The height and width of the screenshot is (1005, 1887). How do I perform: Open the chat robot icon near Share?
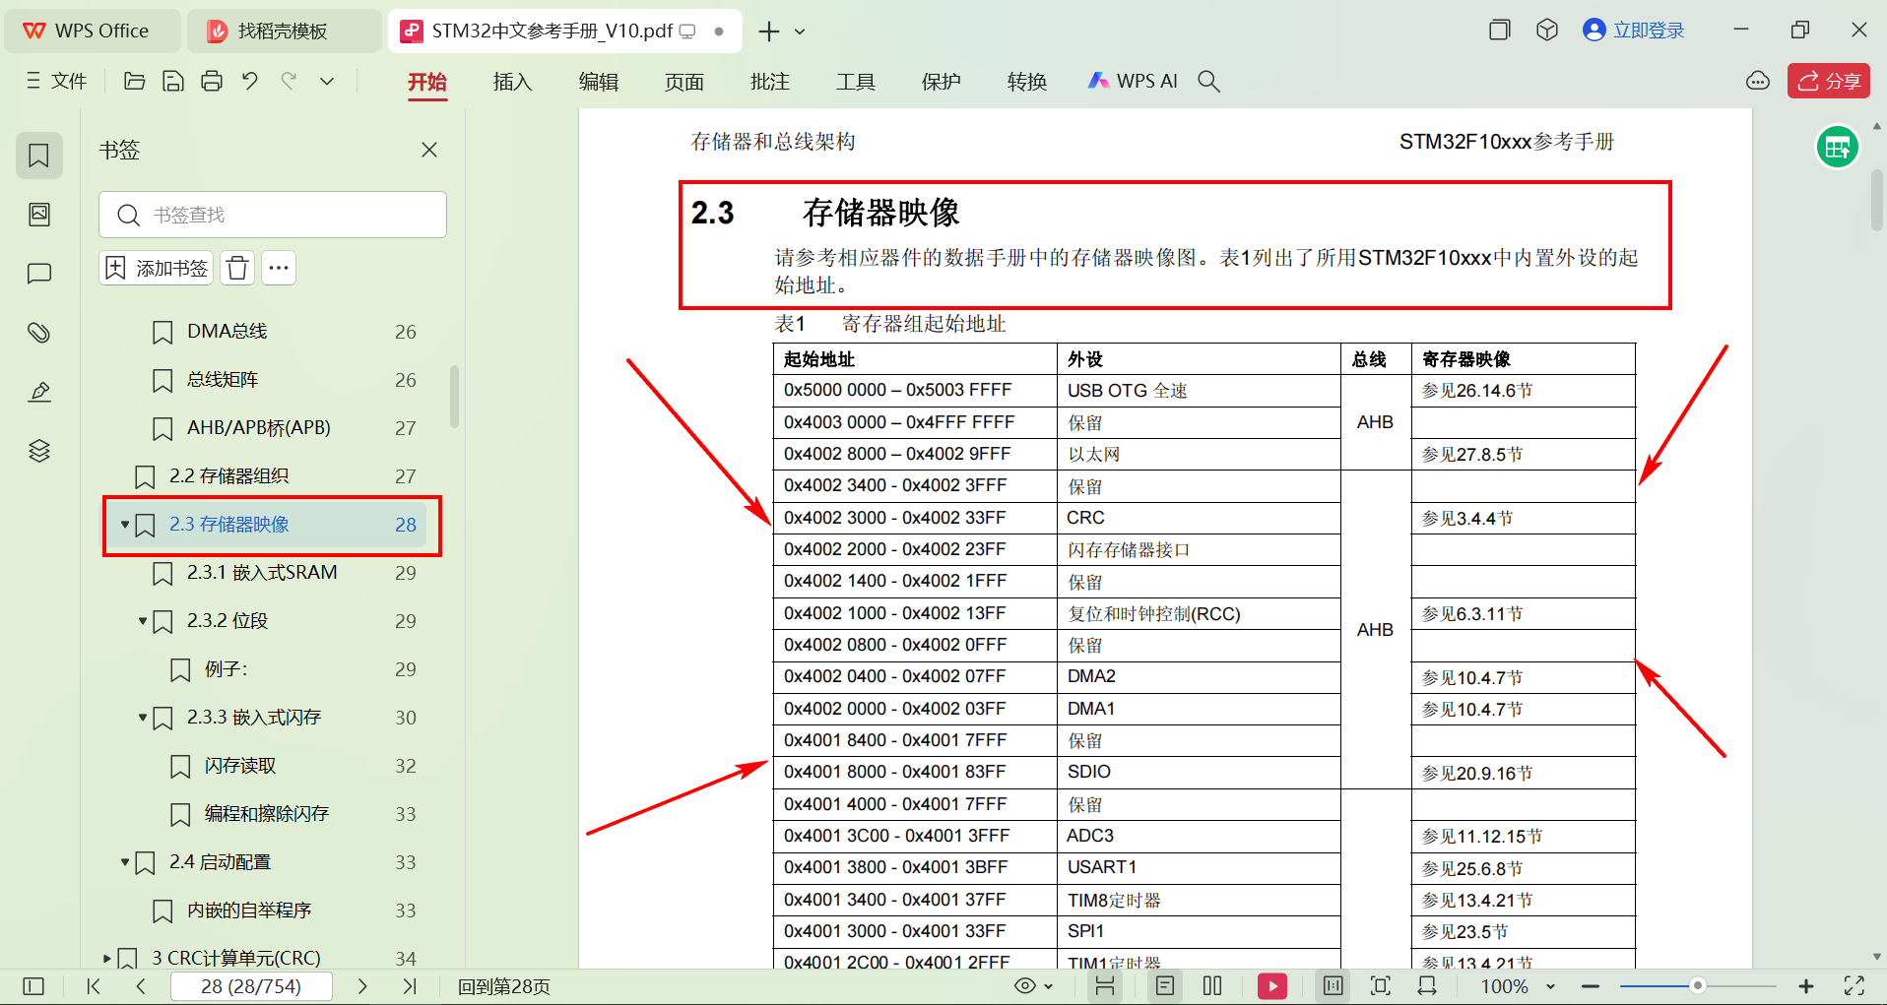pyautogui.click(x=1758, y=81)
